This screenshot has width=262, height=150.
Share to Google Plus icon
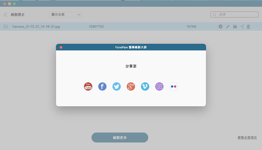[131, 86]
